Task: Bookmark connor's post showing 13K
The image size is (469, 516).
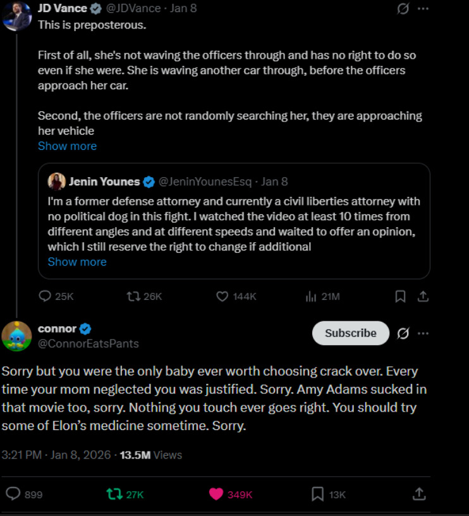Action: pos(318,494)
